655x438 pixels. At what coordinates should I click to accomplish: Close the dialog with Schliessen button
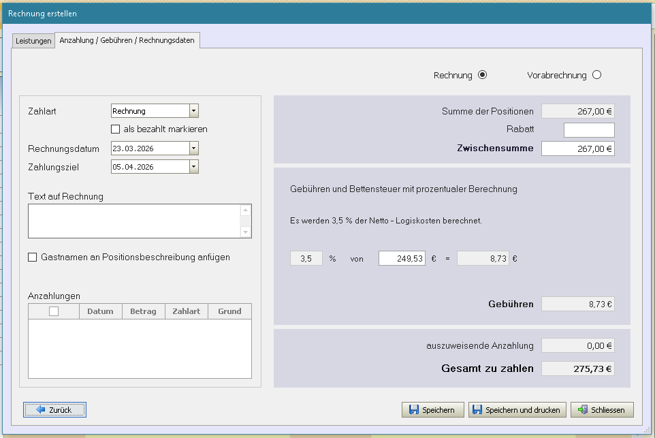pyautogui.click(x=602, y=409)
